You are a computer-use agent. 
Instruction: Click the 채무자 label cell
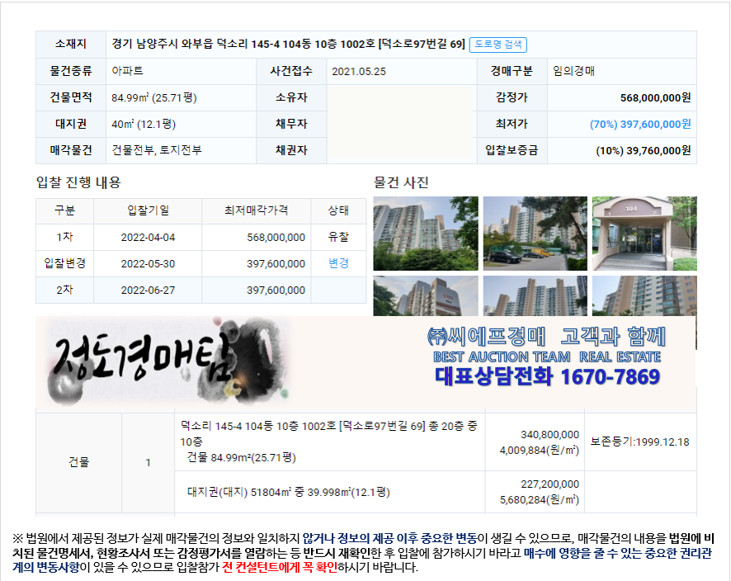pos(291,124)
